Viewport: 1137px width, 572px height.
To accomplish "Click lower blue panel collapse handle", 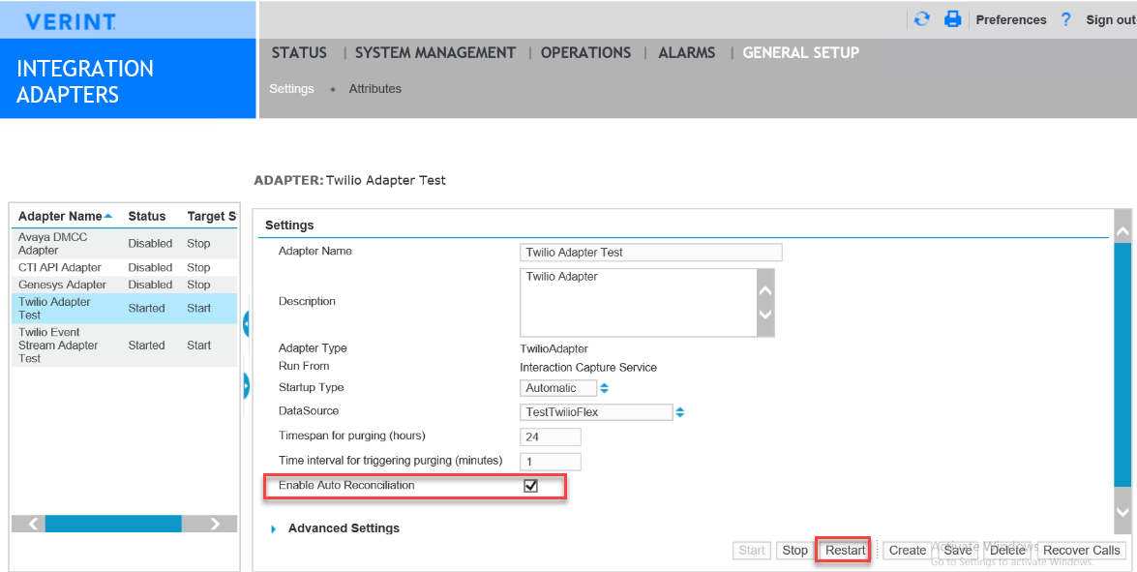I will [247, 386].
